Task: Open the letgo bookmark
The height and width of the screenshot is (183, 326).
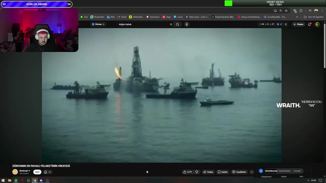Action: 167,17
